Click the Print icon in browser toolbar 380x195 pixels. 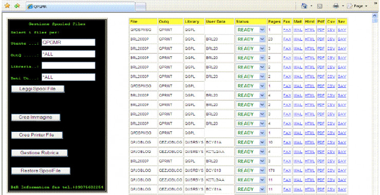[x=336, y=6]
